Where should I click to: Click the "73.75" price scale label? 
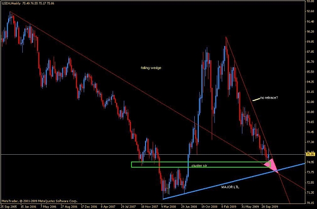[310, 172]
